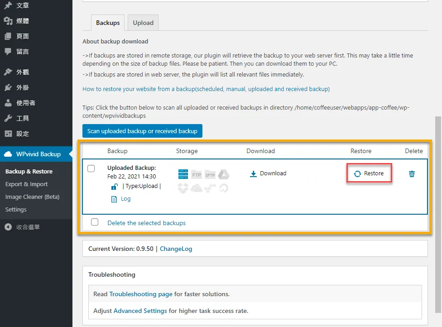Open the 留言 comments bubble icon
442x327 pixels.
coord(8,52)
